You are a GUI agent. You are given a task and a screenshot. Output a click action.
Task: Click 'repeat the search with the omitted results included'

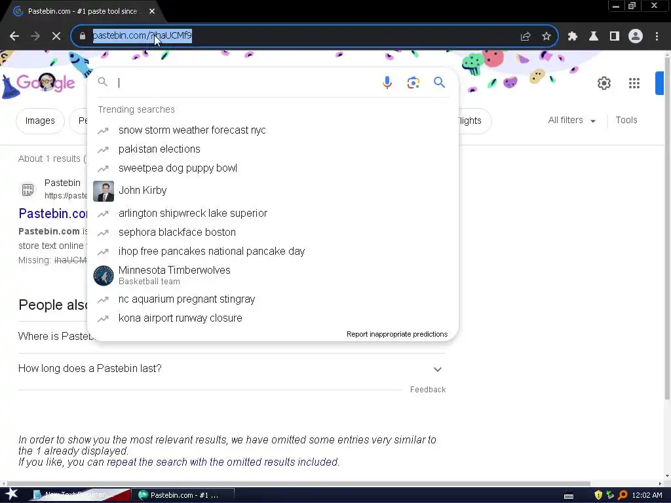tap(223, 462)
